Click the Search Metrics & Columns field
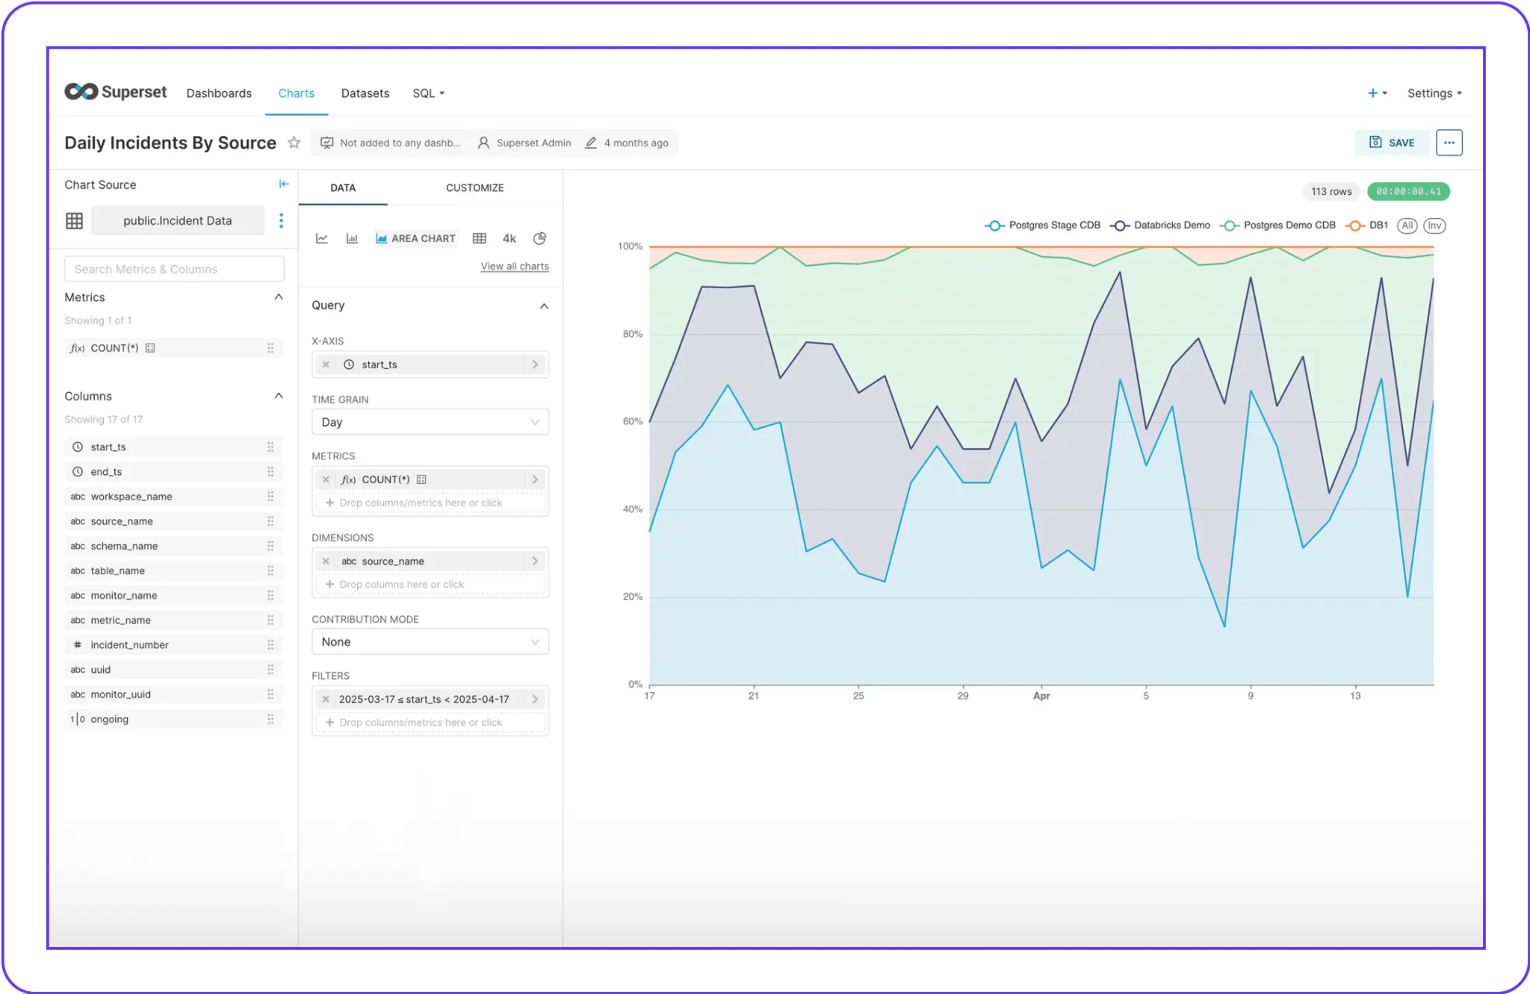Image resolution: width=1530 pixels, height=994 pixels. tap(173, 268)
